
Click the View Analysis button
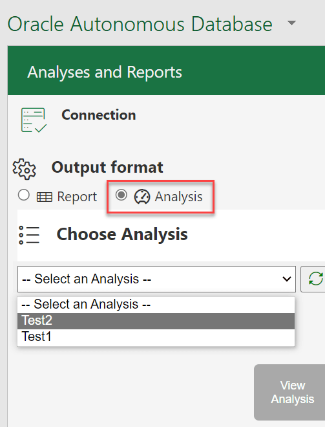[x=290, y=392]
